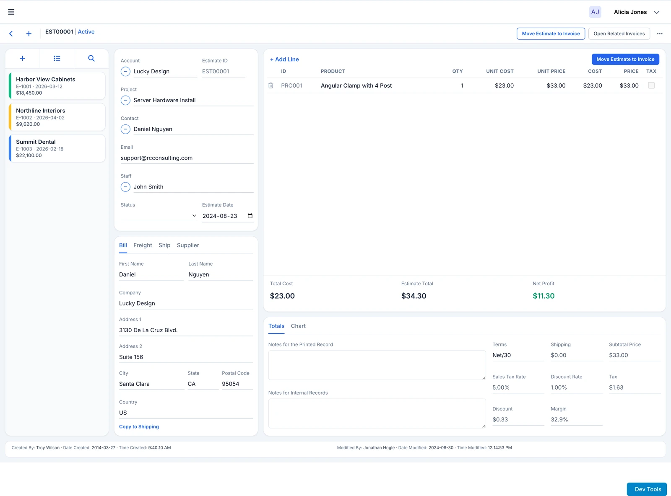Click the Discount Rate field
Viewport: 671px width, 496px height.
pos(577,388)
